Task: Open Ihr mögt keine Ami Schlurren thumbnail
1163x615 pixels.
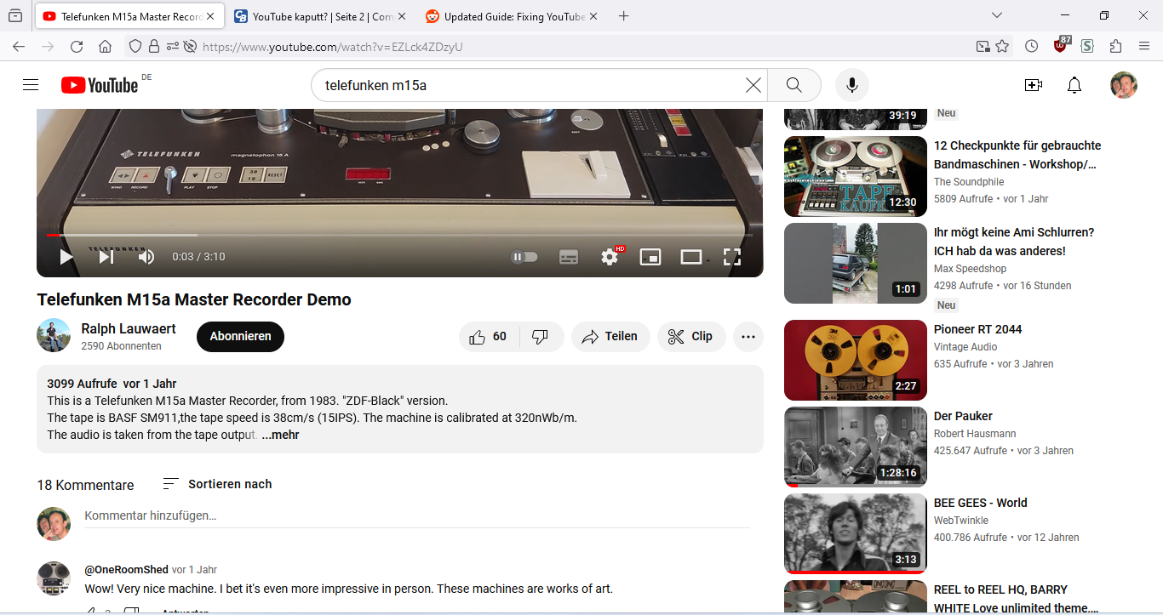Action: click(x=856, y=263)
